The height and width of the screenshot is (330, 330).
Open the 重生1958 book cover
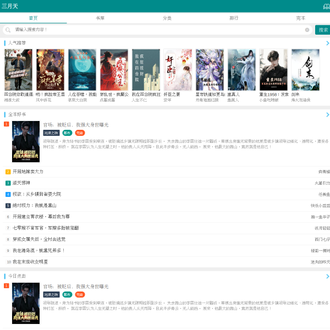coord(273,70)
